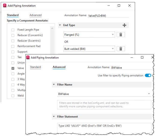Screen dimensions: 156x136
Task: Check the Support checkbox
Action: (13, 52)
